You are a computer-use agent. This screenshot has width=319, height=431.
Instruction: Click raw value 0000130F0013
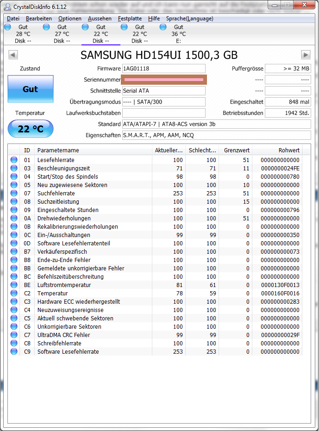point(280,285)
